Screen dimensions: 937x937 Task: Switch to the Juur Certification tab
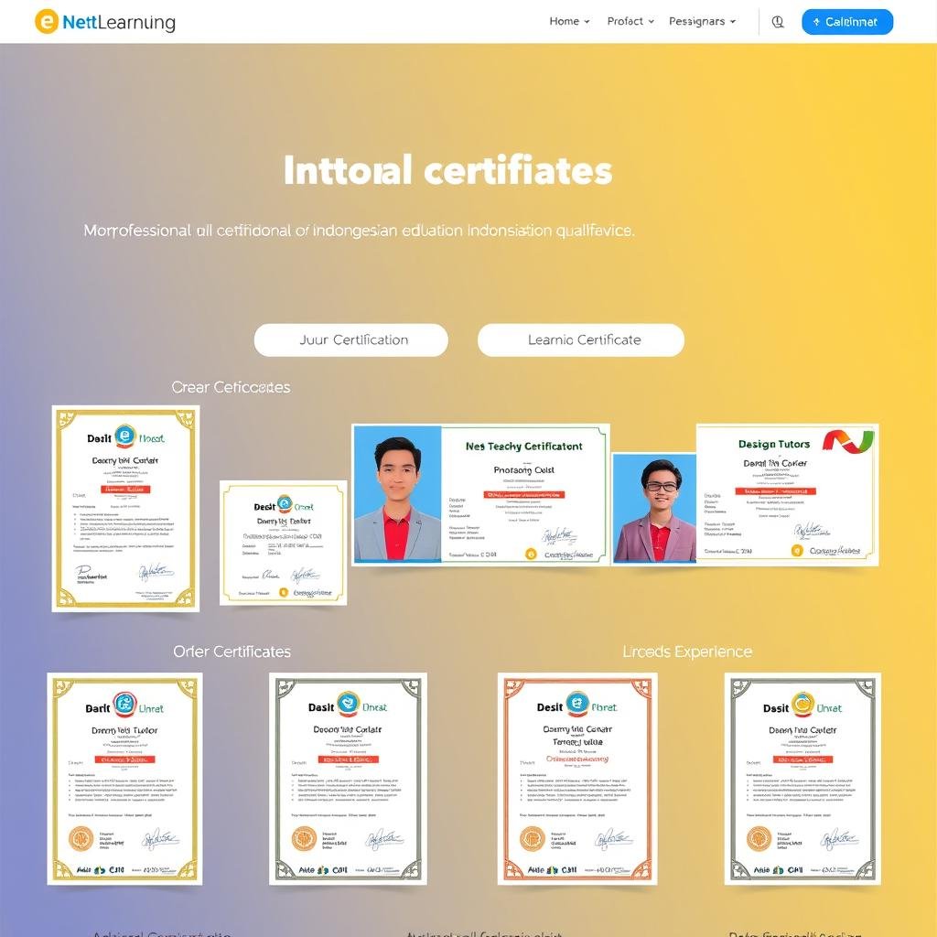click(x=351, y=339)
